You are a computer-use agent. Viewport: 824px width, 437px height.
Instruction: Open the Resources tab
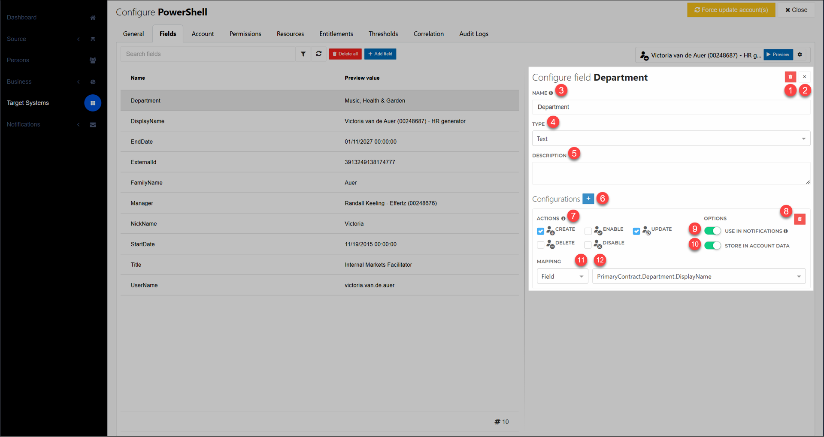[x=290, y=34]
